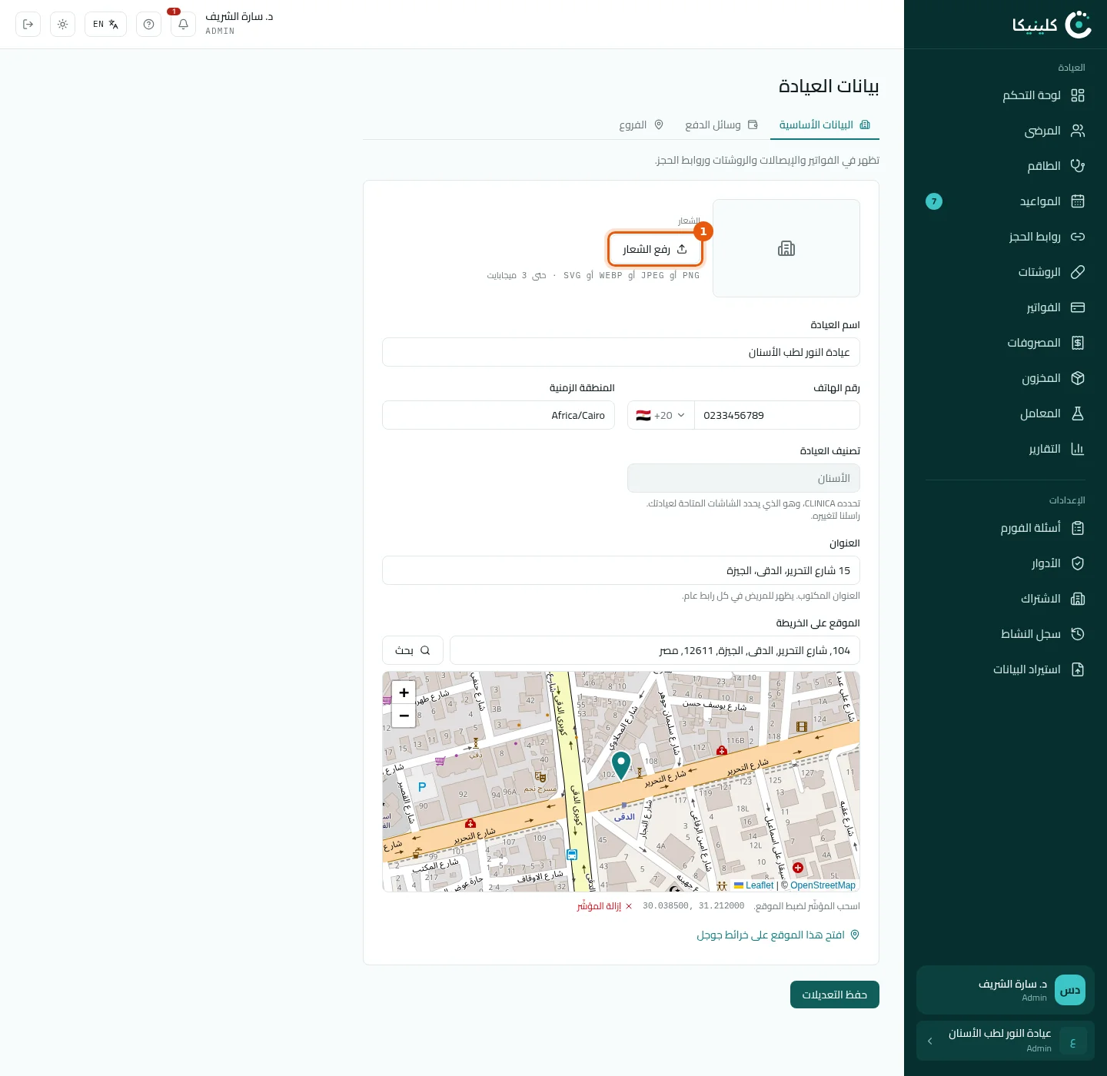The image size is (1107, 1076).
Task: Open لوحة التحكم dashboard in sidebar
Action: [1006, 95]
